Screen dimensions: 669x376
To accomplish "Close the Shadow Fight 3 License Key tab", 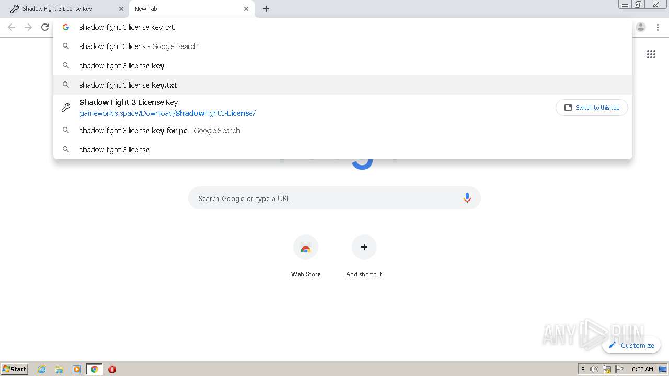I will [121, 9].
